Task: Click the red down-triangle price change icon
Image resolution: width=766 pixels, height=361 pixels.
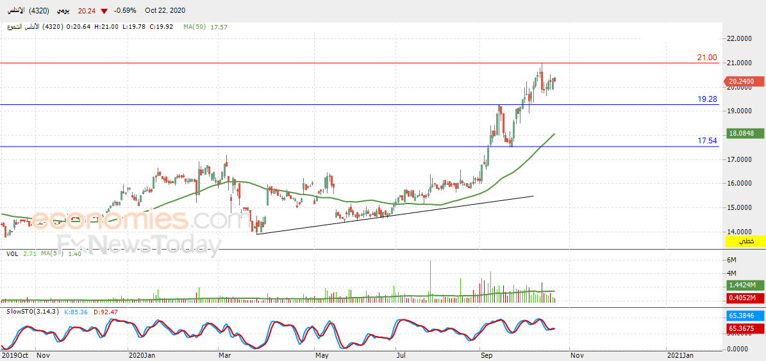Action: (104, 11)
